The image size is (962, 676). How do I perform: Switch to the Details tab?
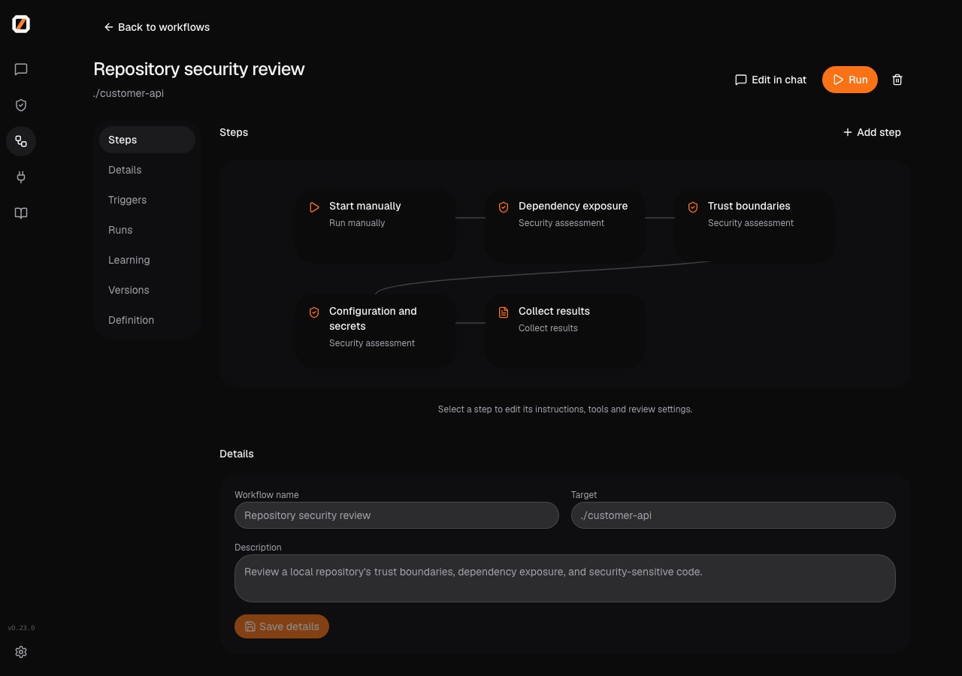pos(147,170)
